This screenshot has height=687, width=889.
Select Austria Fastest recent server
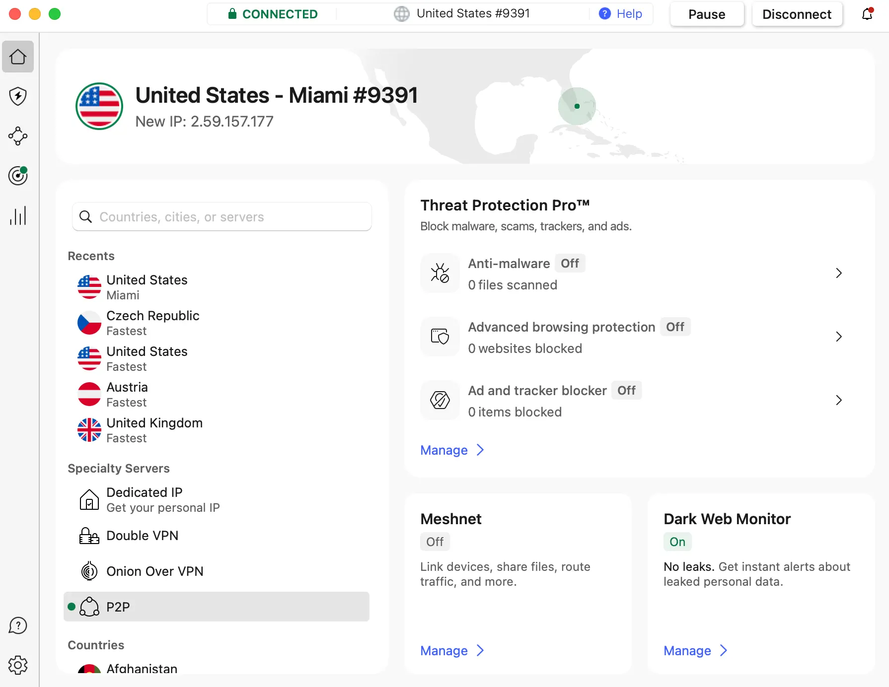[217, 394]
